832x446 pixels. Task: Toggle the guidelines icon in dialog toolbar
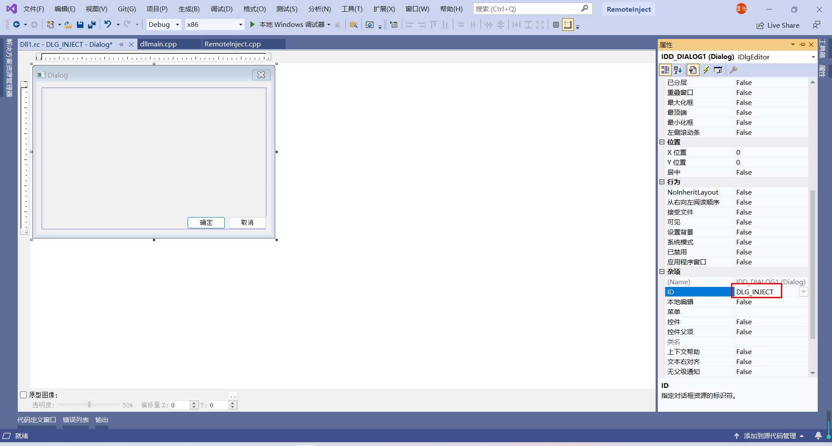[x=568, y=25]
